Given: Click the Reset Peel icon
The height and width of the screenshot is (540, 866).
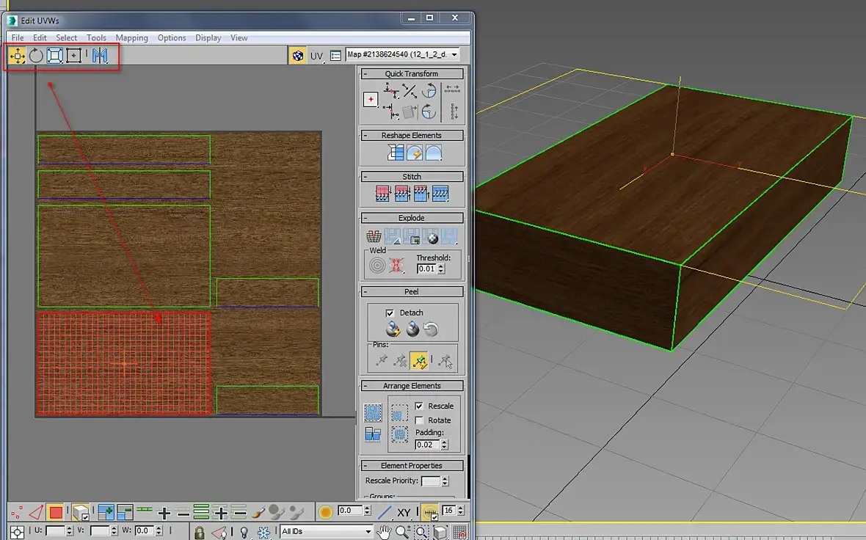Looking at the screenshot, I should click(431, 330).
